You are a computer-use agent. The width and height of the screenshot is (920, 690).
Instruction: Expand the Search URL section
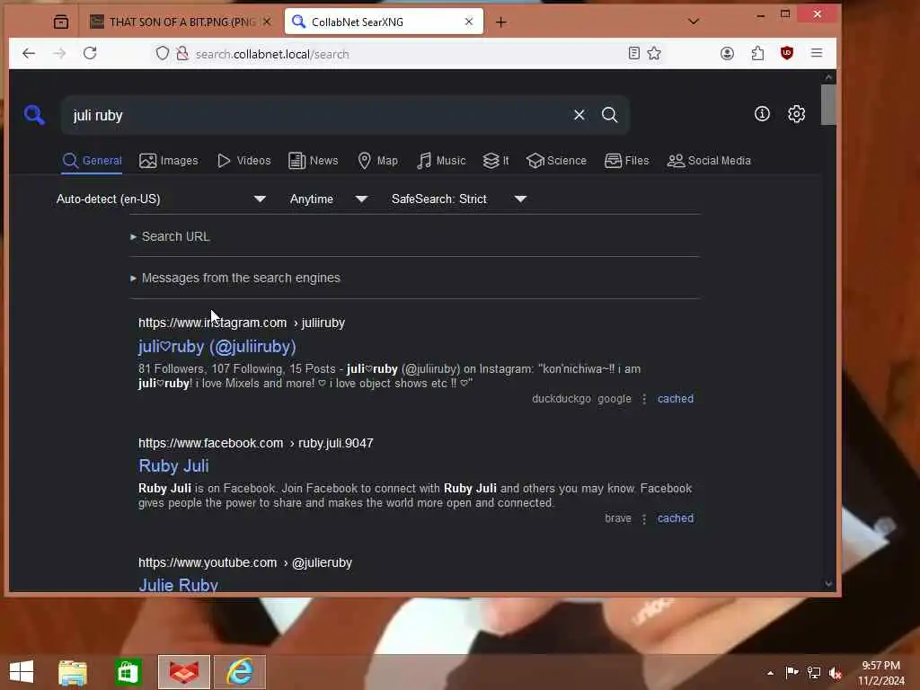click(x=170, y=236)
